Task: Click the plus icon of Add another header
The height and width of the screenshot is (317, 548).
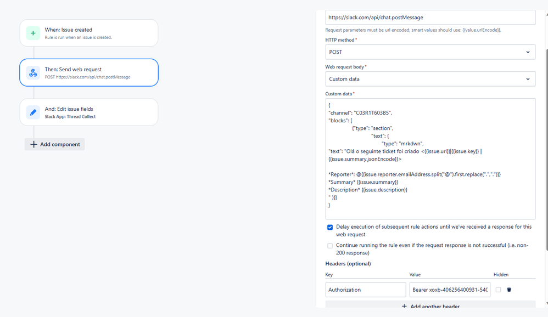Action: point(404,307)
